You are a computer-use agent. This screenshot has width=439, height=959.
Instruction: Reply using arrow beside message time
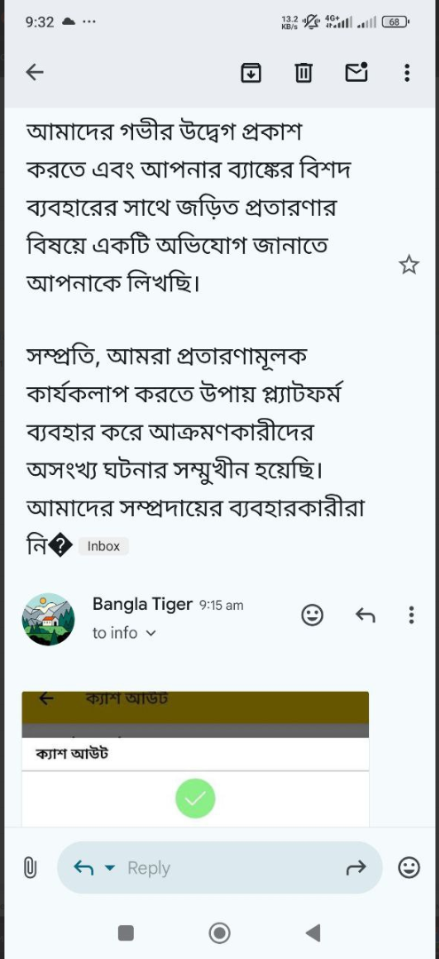[365, 614]
